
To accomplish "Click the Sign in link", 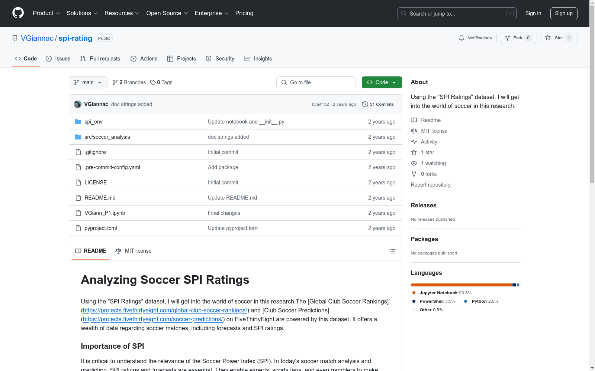I will [533, 13].
